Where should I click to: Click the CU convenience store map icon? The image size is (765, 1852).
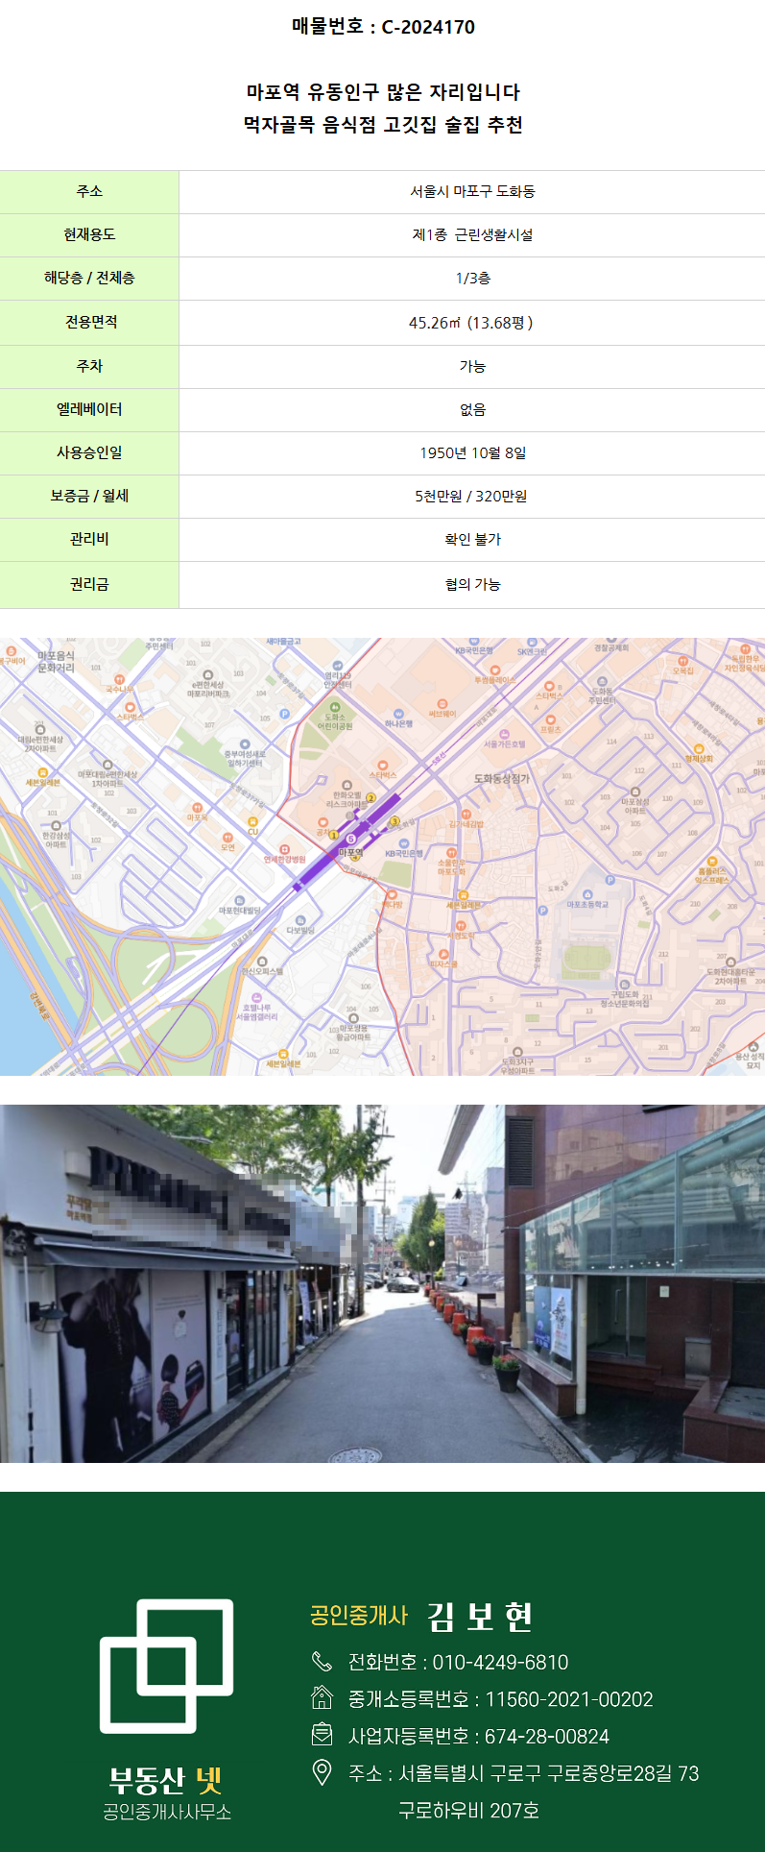coord(252,822)
